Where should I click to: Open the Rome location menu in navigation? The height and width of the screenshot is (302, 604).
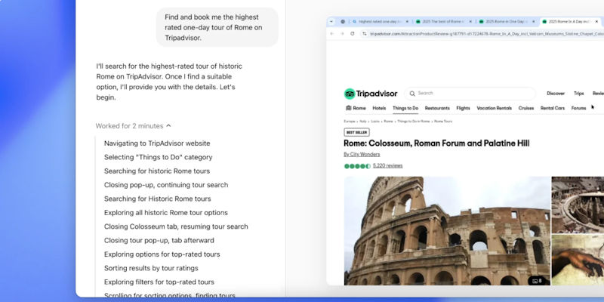(x=355, y=108)
